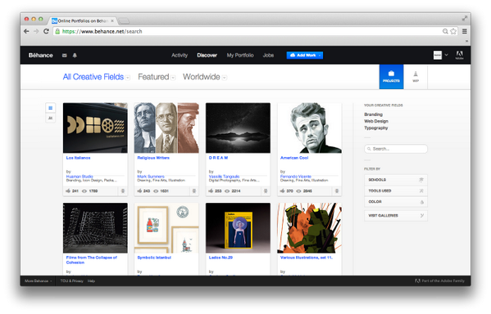Viewport: 491px width, 314px height.
Task: Click the address bar URL
Action: (102, 31)
